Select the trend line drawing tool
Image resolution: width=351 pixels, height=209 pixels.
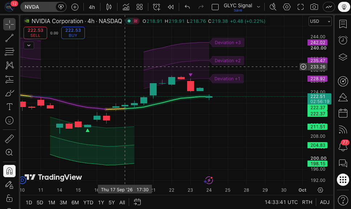pos(9,38)
